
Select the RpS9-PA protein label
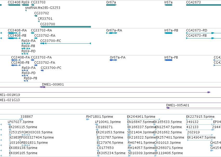point(29,68)
